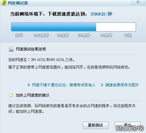Click the 重新测试 button

coord(95,125)
